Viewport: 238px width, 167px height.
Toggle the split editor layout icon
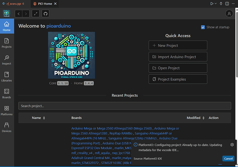(x=227, y=4)
